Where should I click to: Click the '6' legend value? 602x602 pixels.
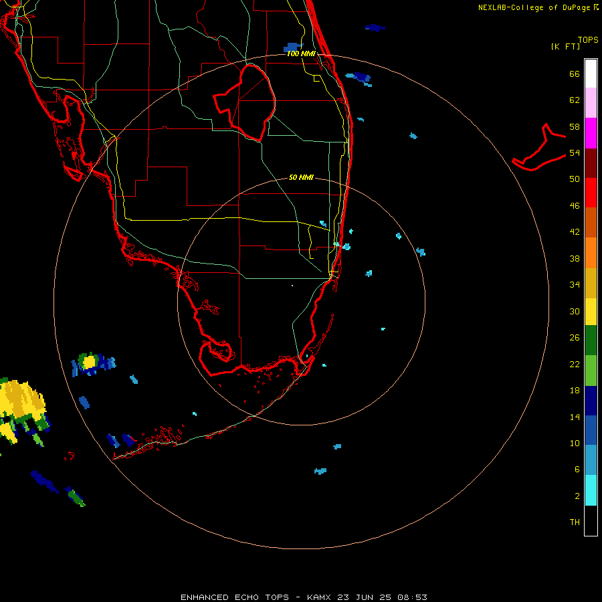point(577,470)
